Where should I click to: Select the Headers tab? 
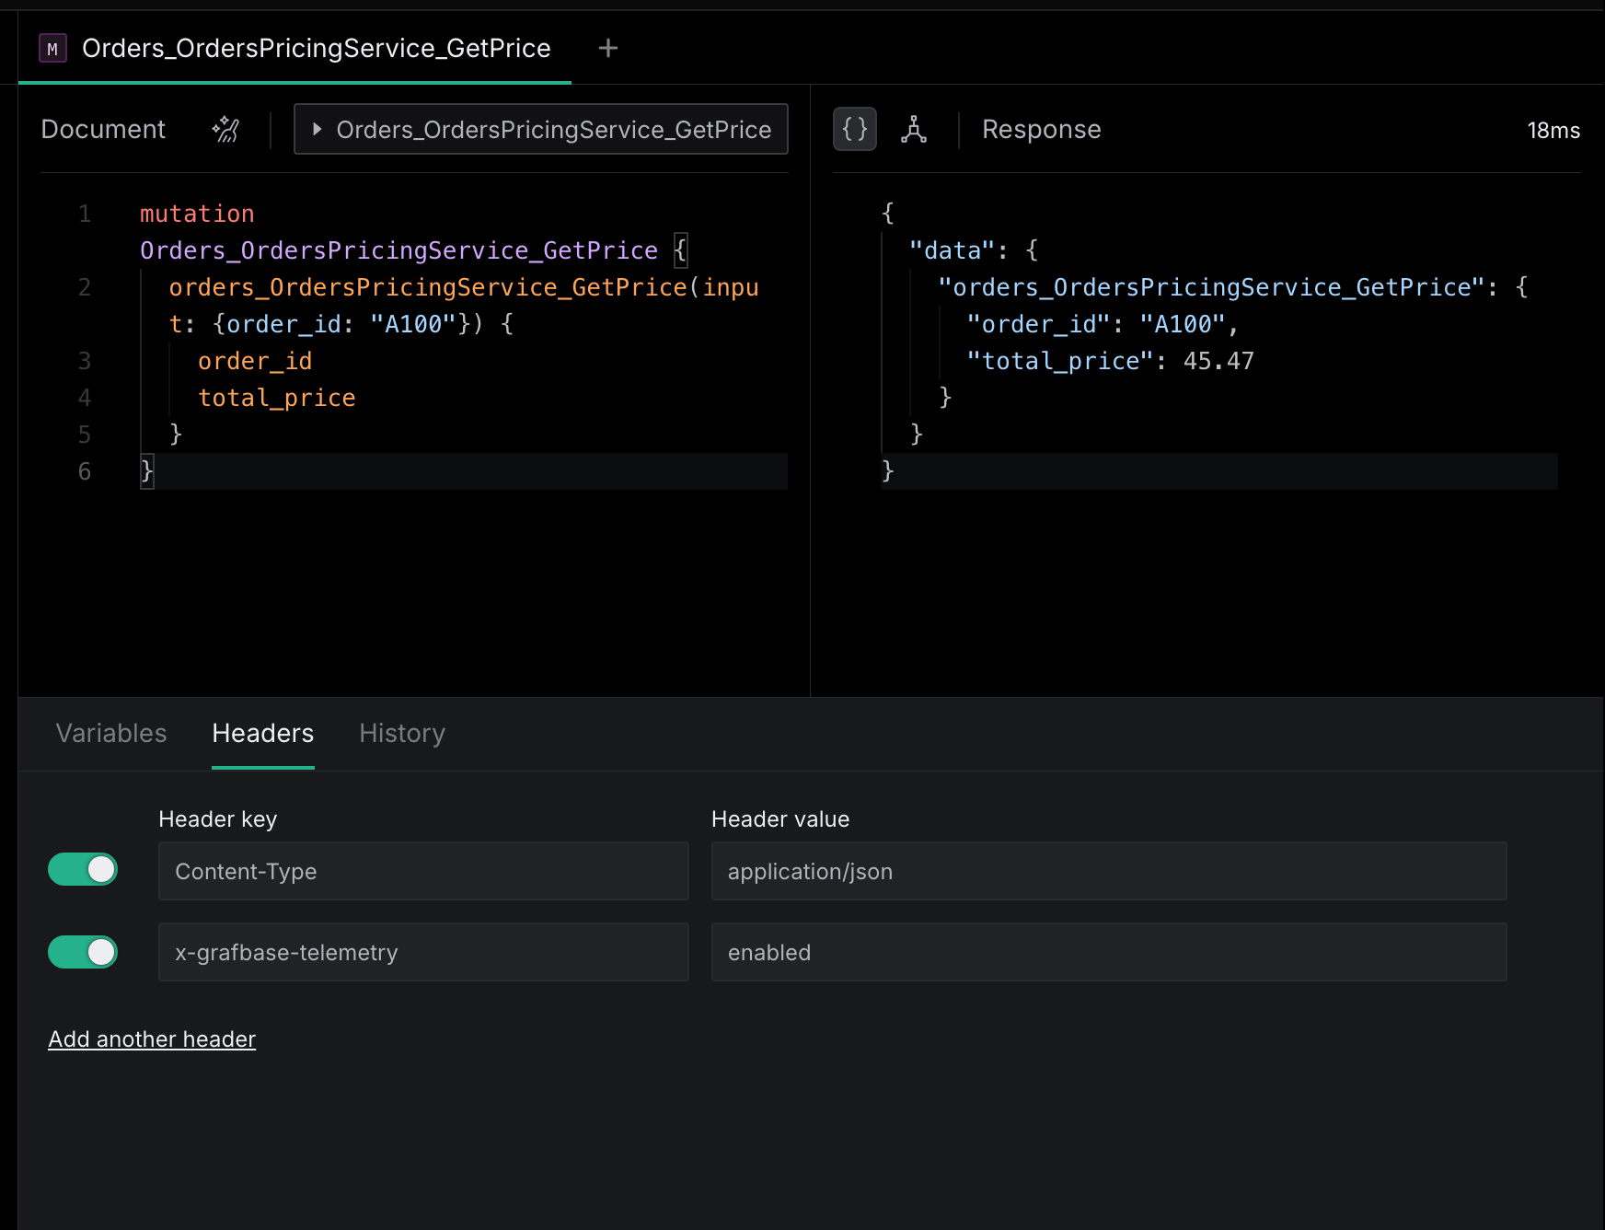point(262,733)
